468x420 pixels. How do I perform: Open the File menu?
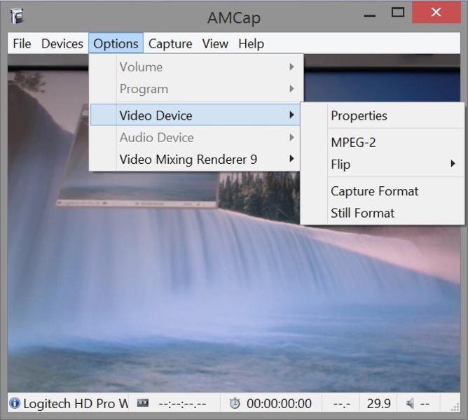coord(22,43)
